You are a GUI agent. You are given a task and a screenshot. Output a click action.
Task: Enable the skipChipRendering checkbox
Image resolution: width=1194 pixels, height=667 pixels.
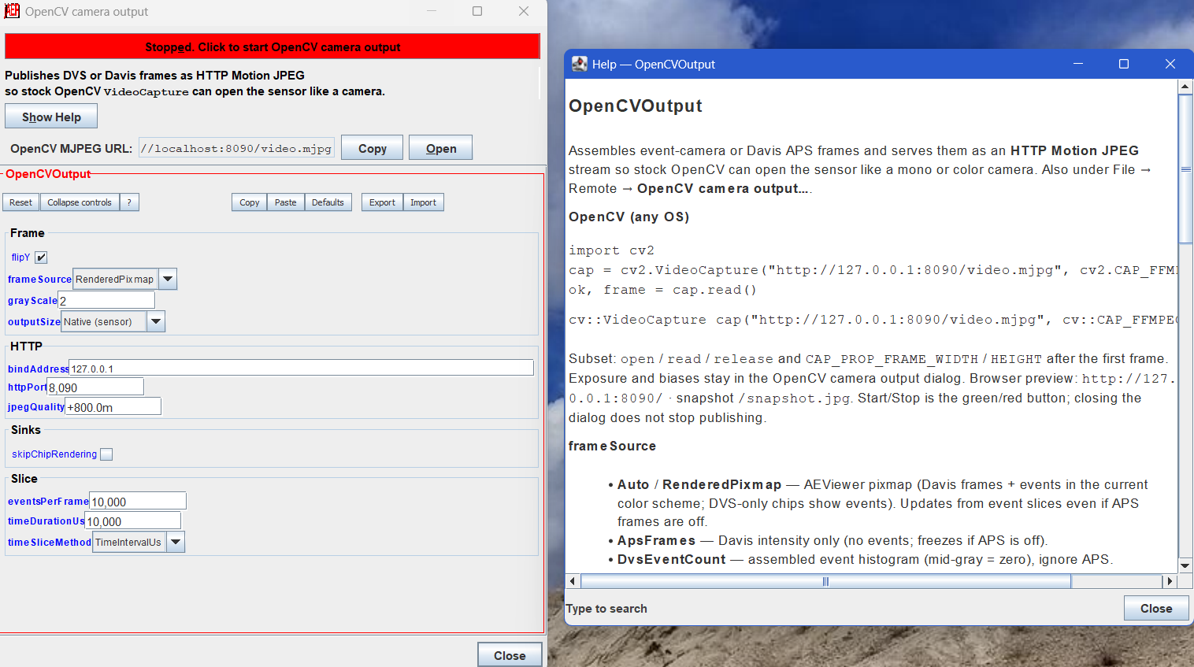(x=106, y=454)
